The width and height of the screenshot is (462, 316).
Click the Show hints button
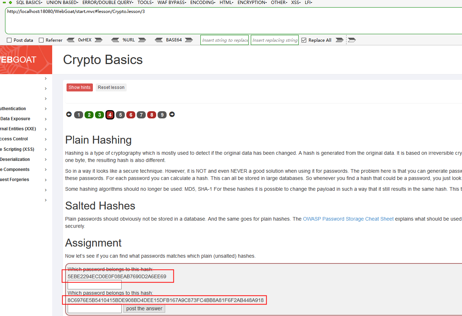pos(80,87)
